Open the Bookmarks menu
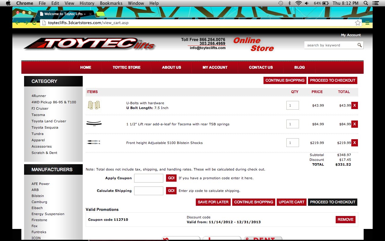385x241 pixels. pos(111,3)
